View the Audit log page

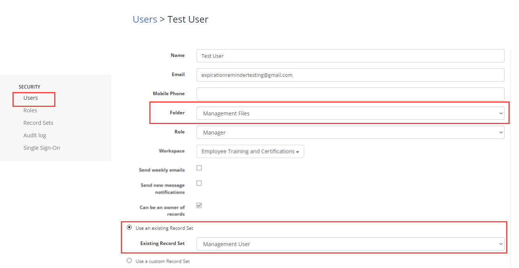click(x=35, y=135)
